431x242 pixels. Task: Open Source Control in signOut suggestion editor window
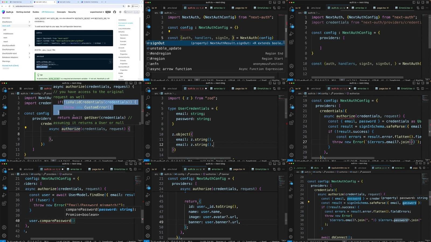pyautogui.click(x=148, y=26)
